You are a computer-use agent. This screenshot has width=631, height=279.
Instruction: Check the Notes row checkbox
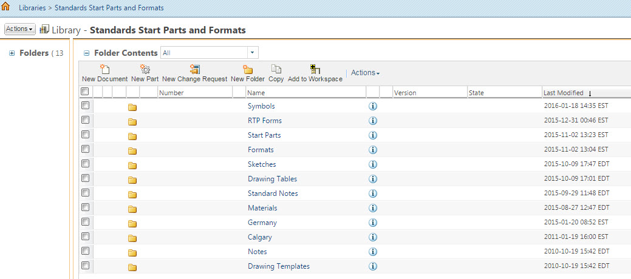point(85,251)
